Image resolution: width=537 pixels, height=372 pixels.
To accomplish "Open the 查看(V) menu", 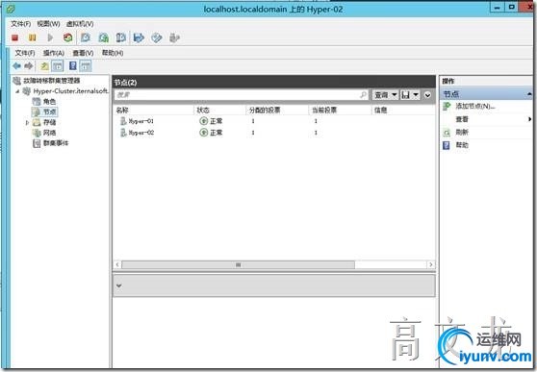I will (x=83, y=53).
